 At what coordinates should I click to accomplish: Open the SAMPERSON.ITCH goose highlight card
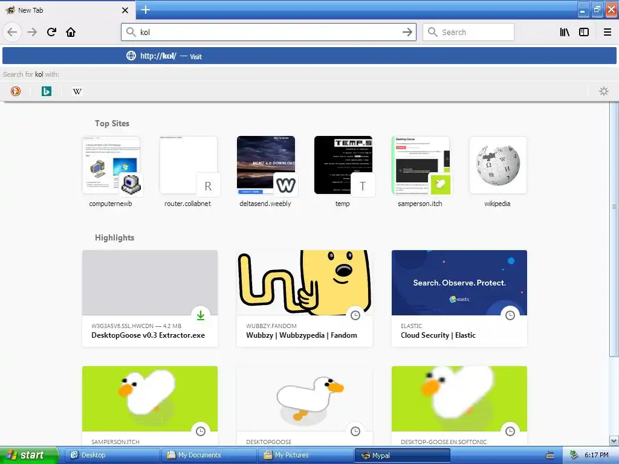click(150, 406)
